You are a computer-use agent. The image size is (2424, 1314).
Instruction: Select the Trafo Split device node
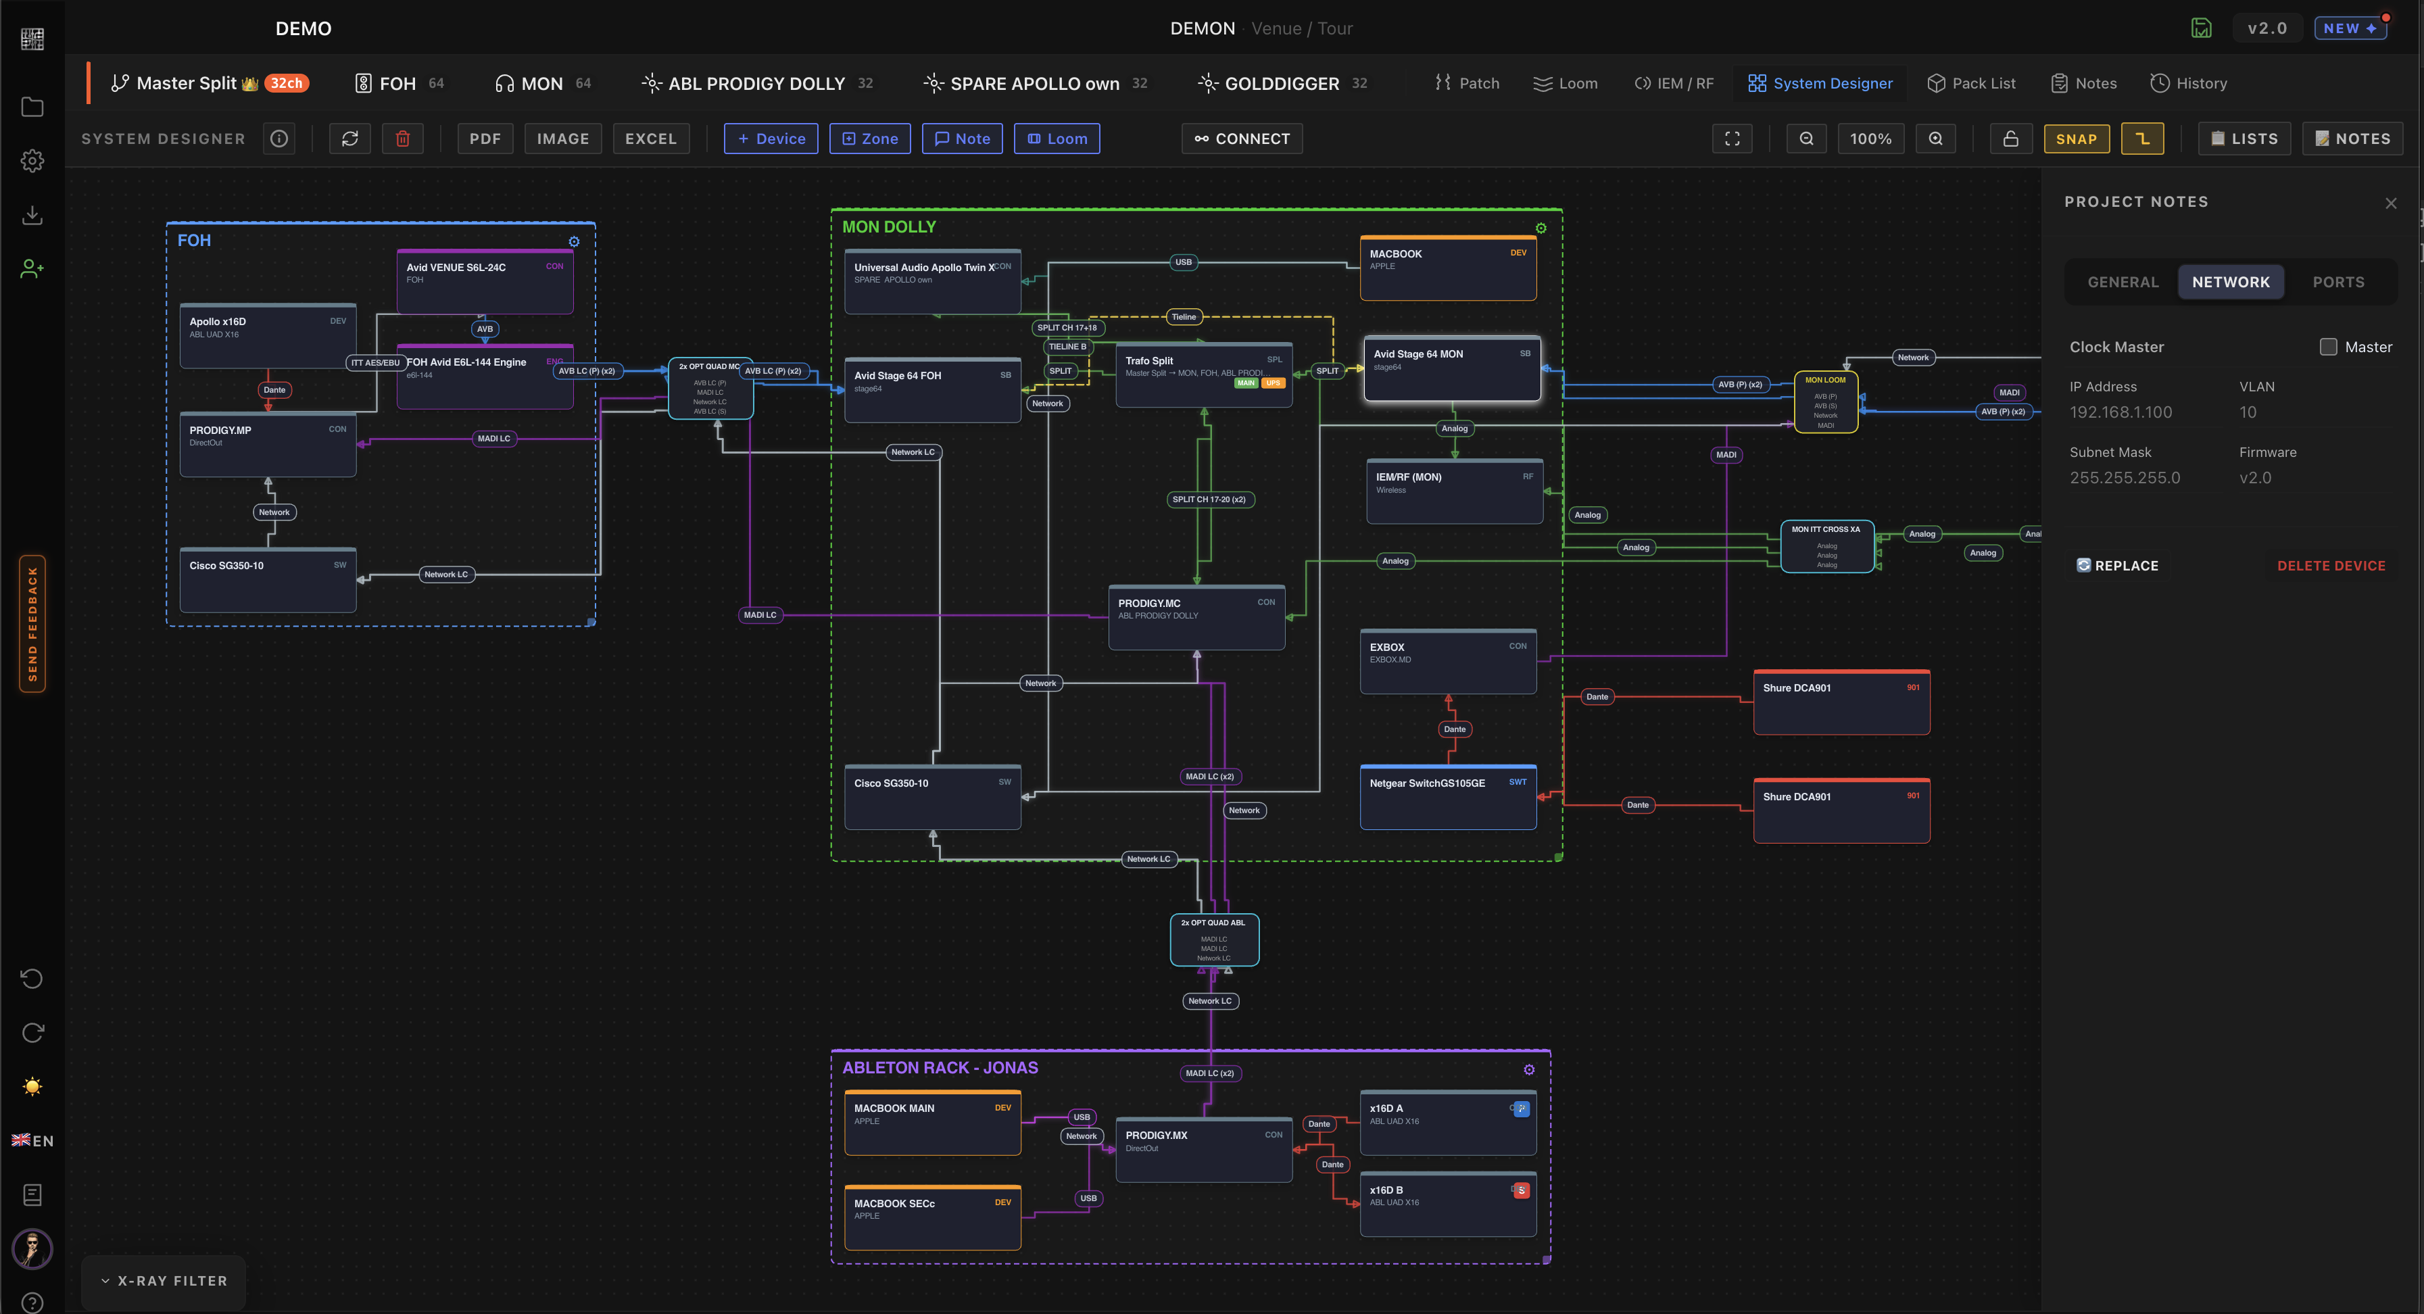[1203, 374]
